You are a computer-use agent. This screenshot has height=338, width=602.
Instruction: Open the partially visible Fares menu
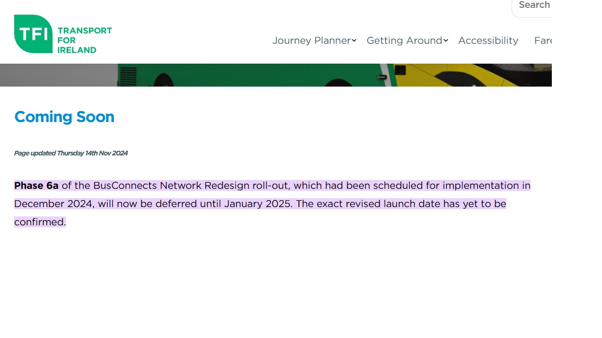pos(543,41)
